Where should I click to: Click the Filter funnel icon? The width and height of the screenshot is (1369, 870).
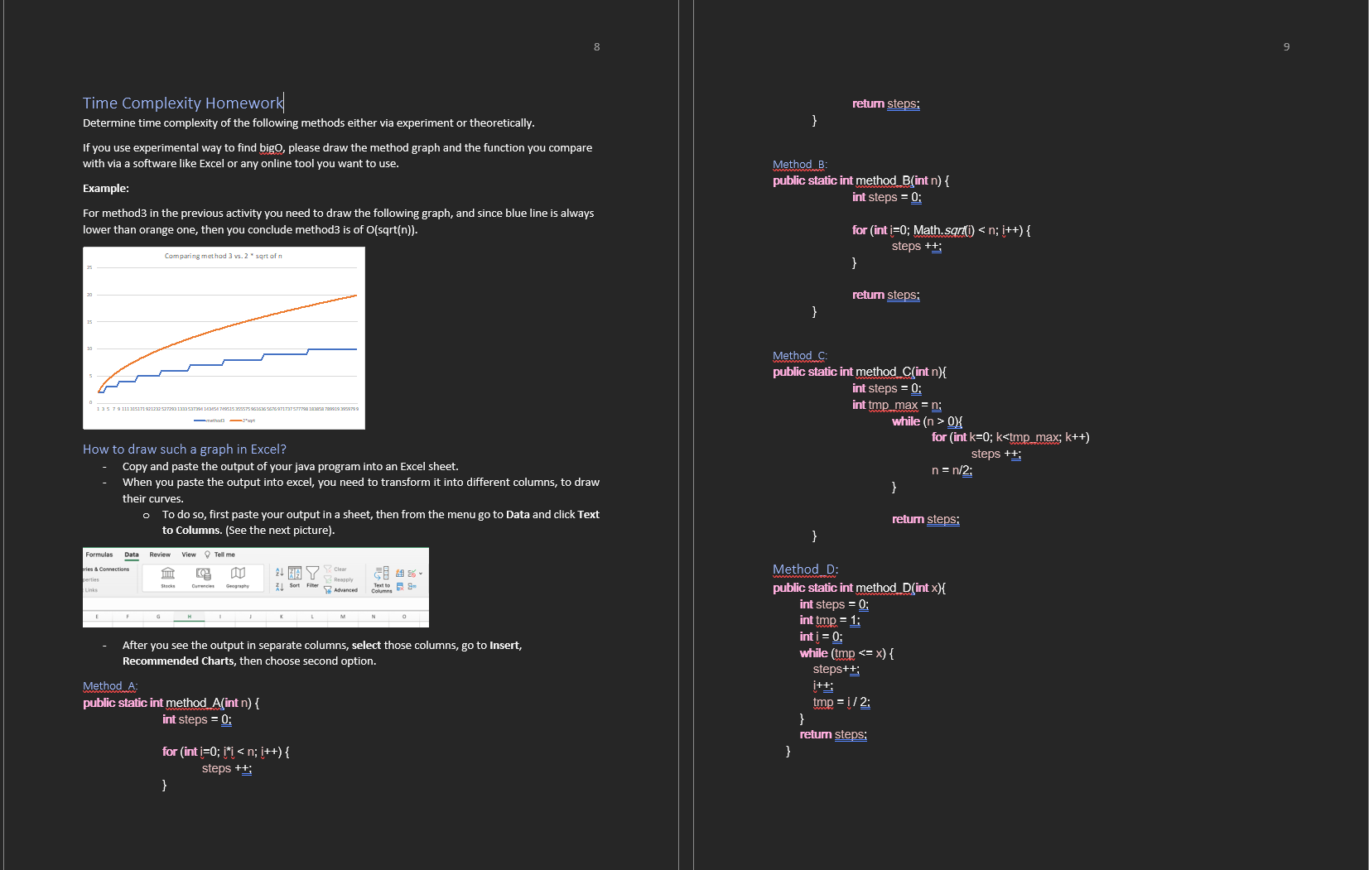(x=312, y=573)
